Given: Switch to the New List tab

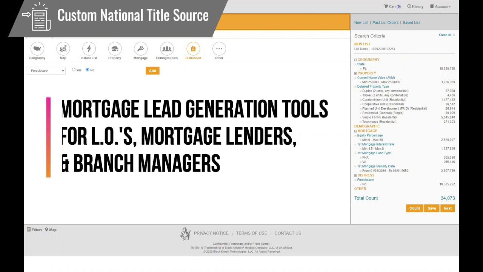Looking at the screenshot, I should pos(361,23).
